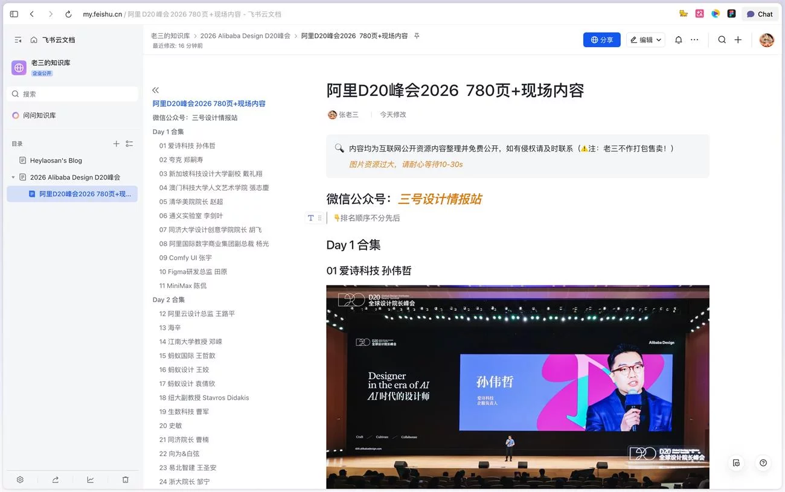Go forward with the browser forward arrow
785x492 pixels.
point(51,14)
